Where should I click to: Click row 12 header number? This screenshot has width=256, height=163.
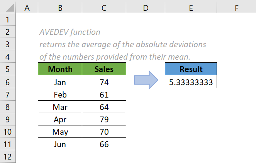(8, 157)
